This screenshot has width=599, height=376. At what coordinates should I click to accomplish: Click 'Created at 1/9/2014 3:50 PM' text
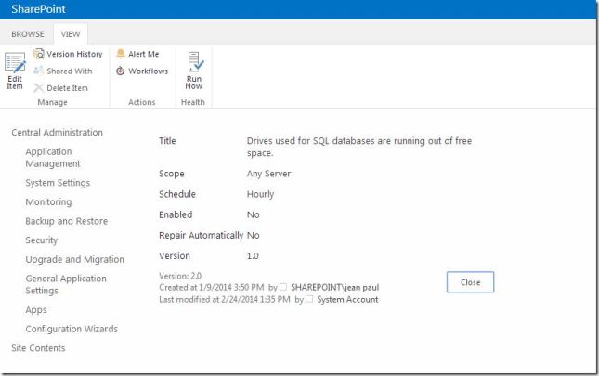(x=211, y=287)
